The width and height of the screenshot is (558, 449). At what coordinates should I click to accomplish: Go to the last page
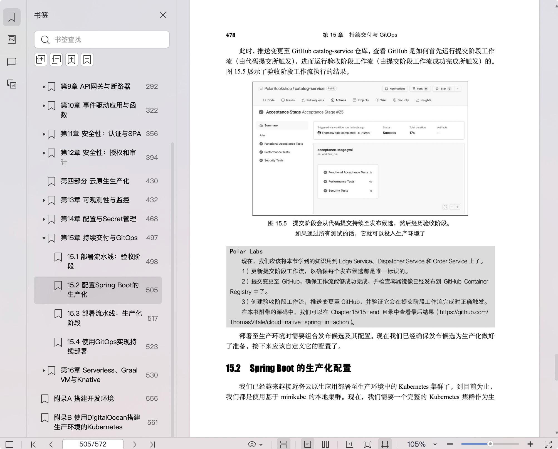(152, 444)
